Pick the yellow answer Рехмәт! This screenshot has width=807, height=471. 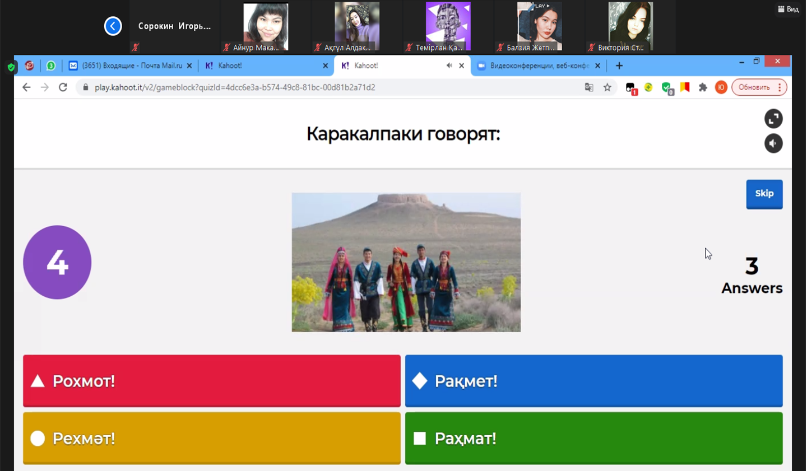(211, 439)
